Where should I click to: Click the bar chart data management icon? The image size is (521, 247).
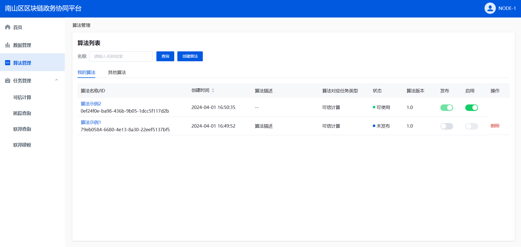8,45
